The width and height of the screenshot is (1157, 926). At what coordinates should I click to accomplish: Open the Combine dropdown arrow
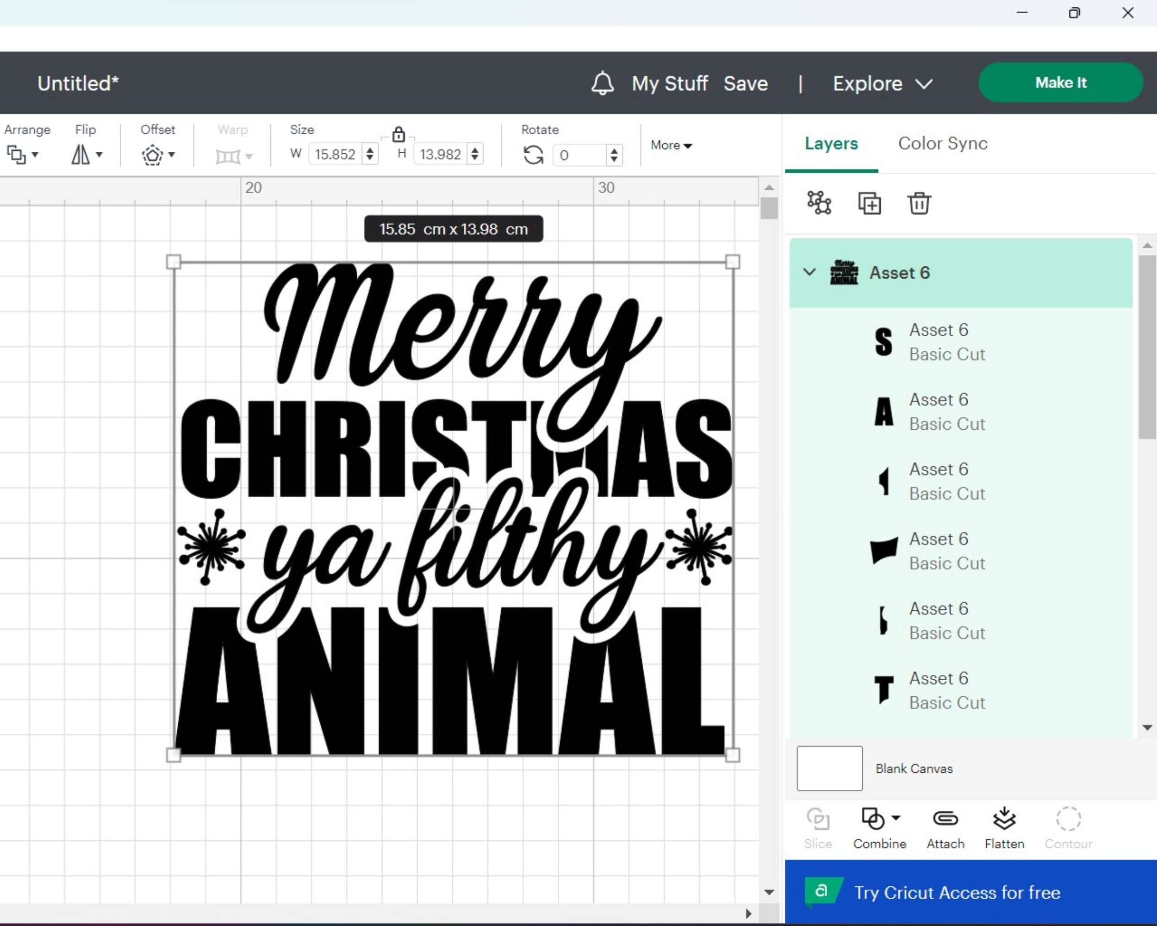[897, 819]
